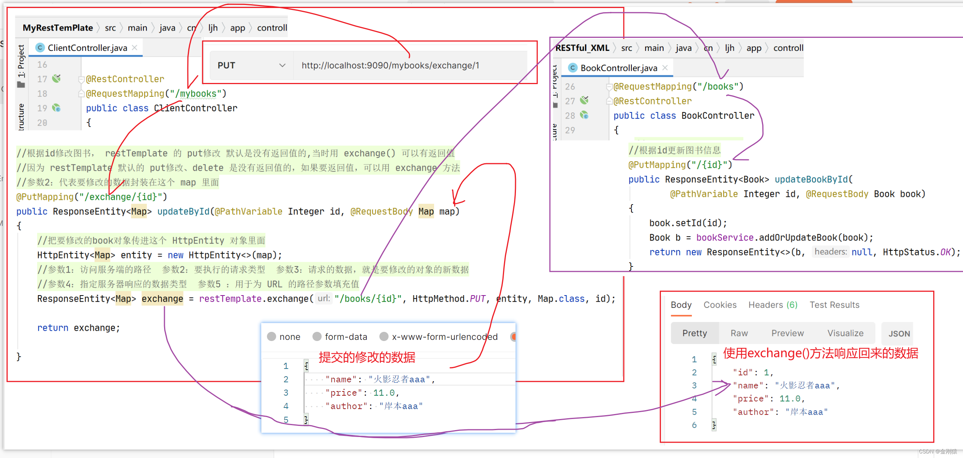
Task: Switch to the Cookies tab
Action: coord(720,305)
